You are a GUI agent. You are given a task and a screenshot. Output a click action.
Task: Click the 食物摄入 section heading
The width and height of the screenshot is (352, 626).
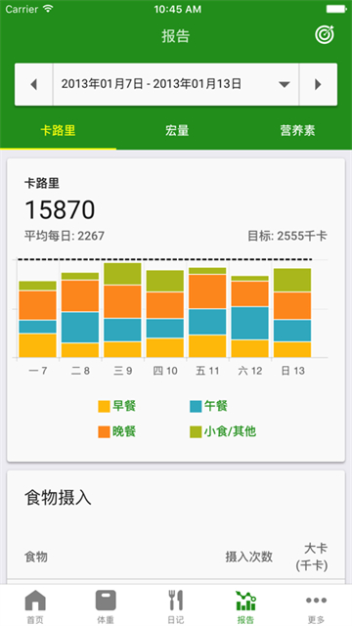[x=58, y=498]
